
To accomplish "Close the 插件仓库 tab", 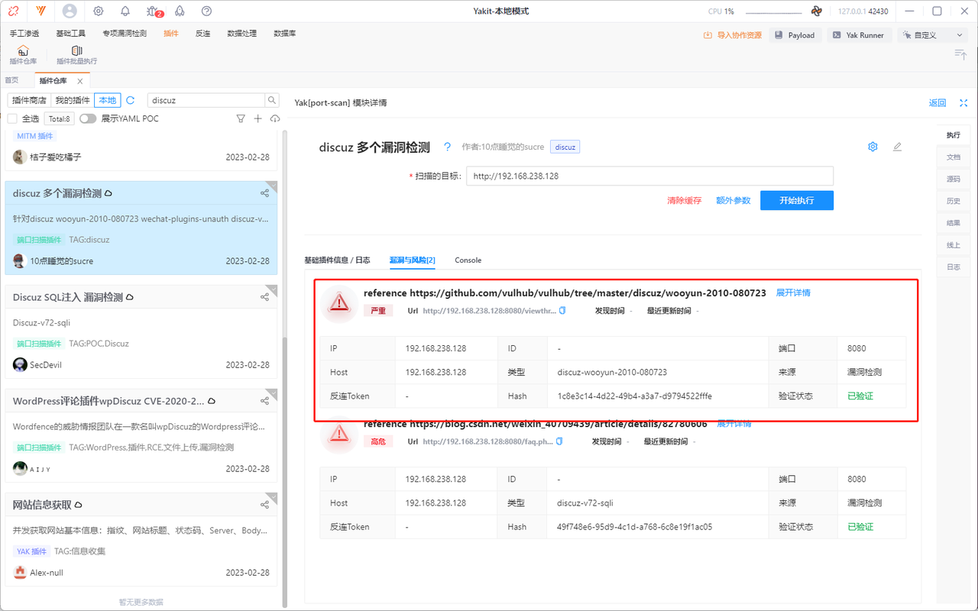I will coord(80,81).
